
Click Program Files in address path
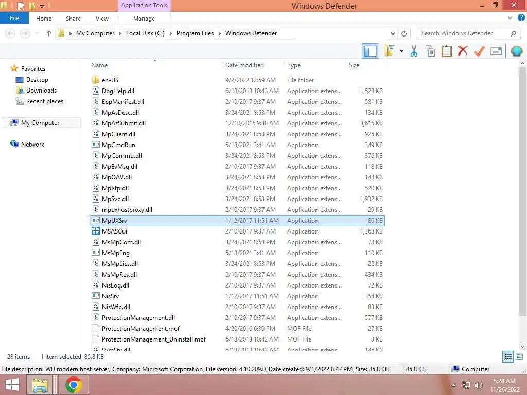pos(195,33)
